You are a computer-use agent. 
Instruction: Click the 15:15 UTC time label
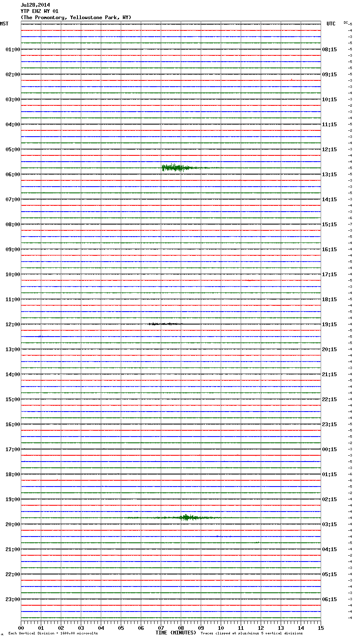(x=329, y=225)
